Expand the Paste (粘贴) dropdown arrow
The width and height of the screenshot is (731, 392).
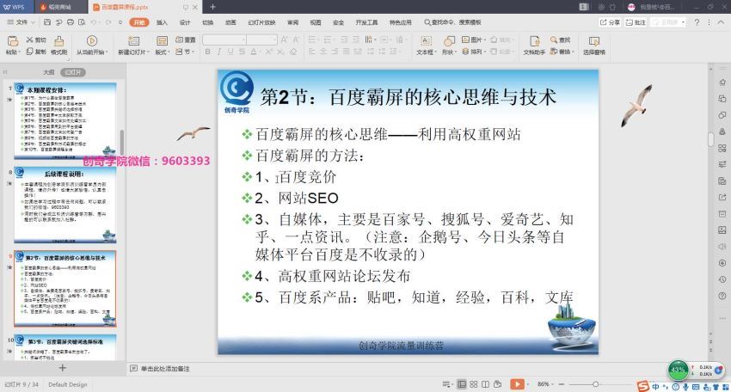point(20,52)
